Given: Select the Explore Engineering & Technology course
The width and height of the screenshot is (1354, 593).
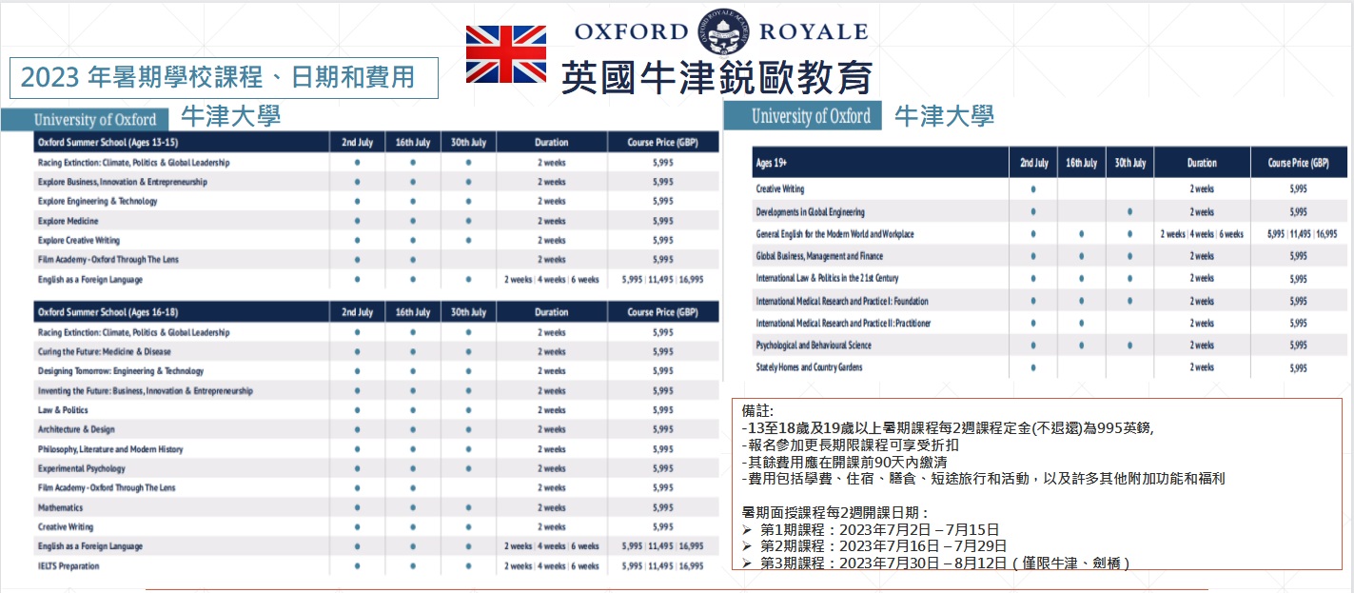Looking at the screenshot, I should (x=97, y=202).
